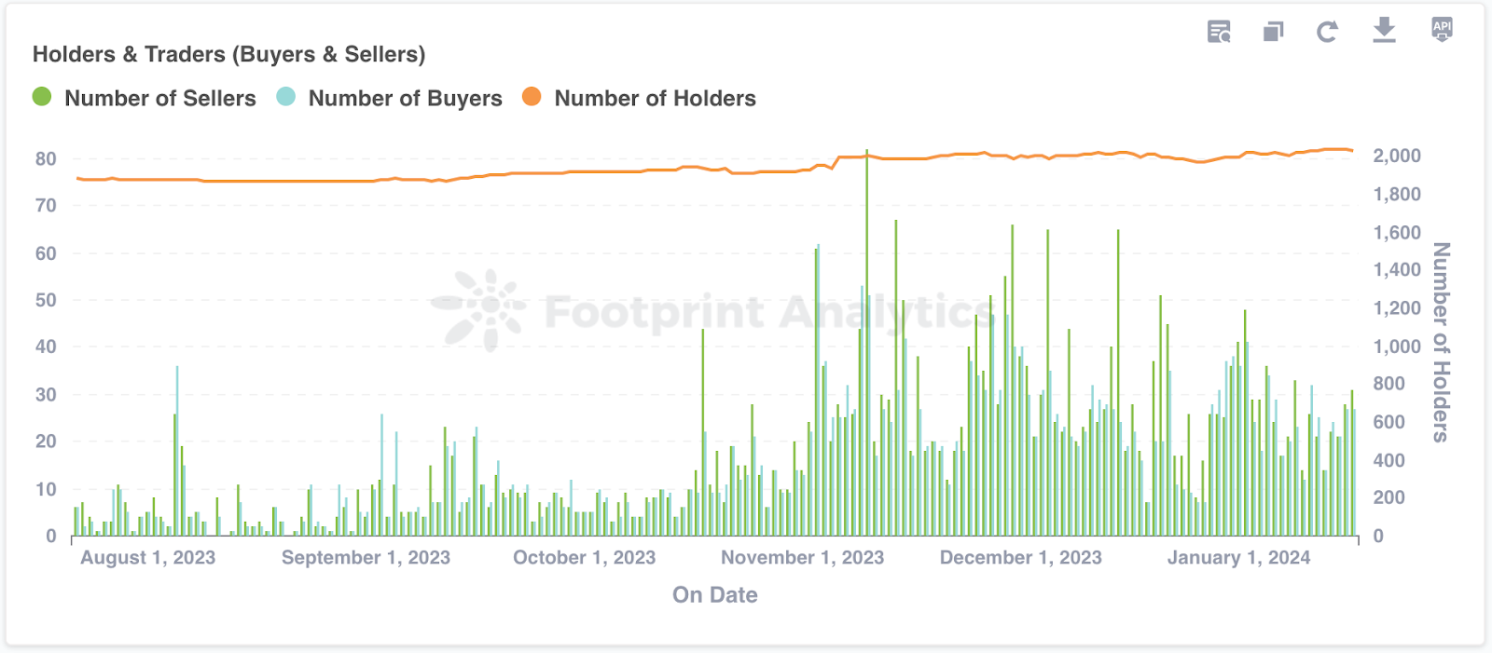
Task: Click the duplicate chart icon
Action: tap(1273, 32)
